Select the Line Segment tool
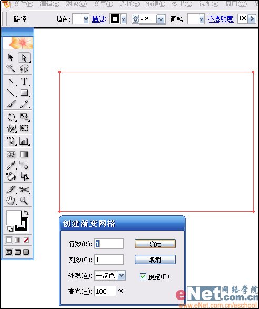259x309 pixels. pos(11,93)
